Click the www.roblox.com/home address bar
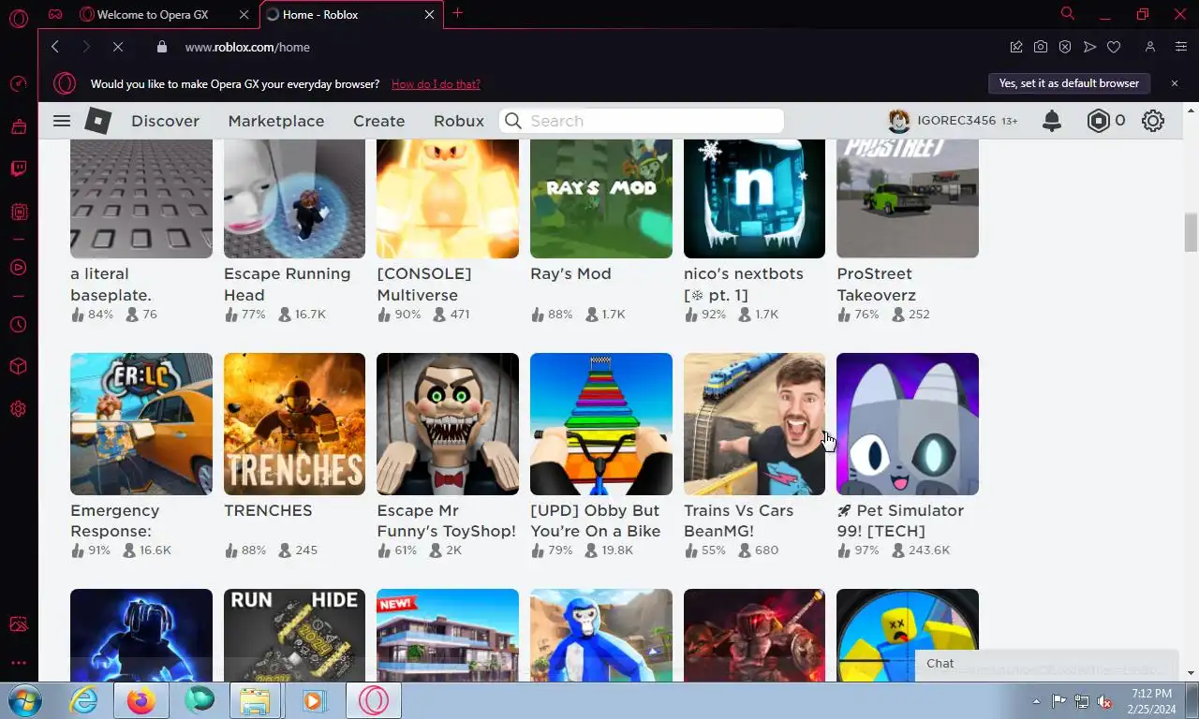1199x719 pixels. point(247,47)
